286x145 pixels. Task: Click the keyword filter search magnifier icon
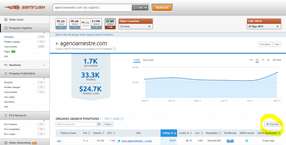[x=99, y=124]
